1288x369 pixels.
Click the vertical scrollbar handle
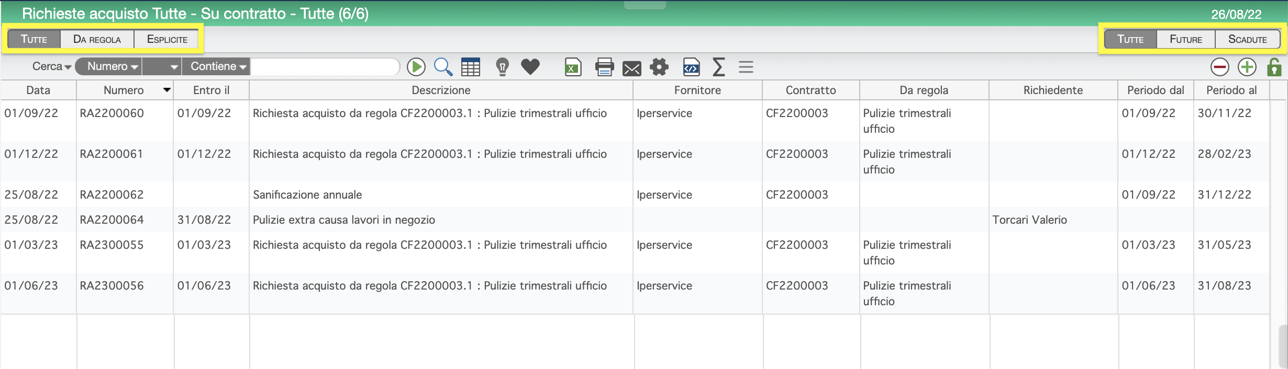[1282, 346]
